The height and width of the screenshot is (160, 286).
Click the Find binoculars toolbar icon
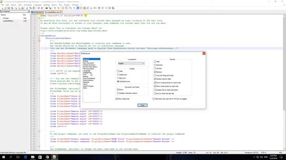coord(46,8)
